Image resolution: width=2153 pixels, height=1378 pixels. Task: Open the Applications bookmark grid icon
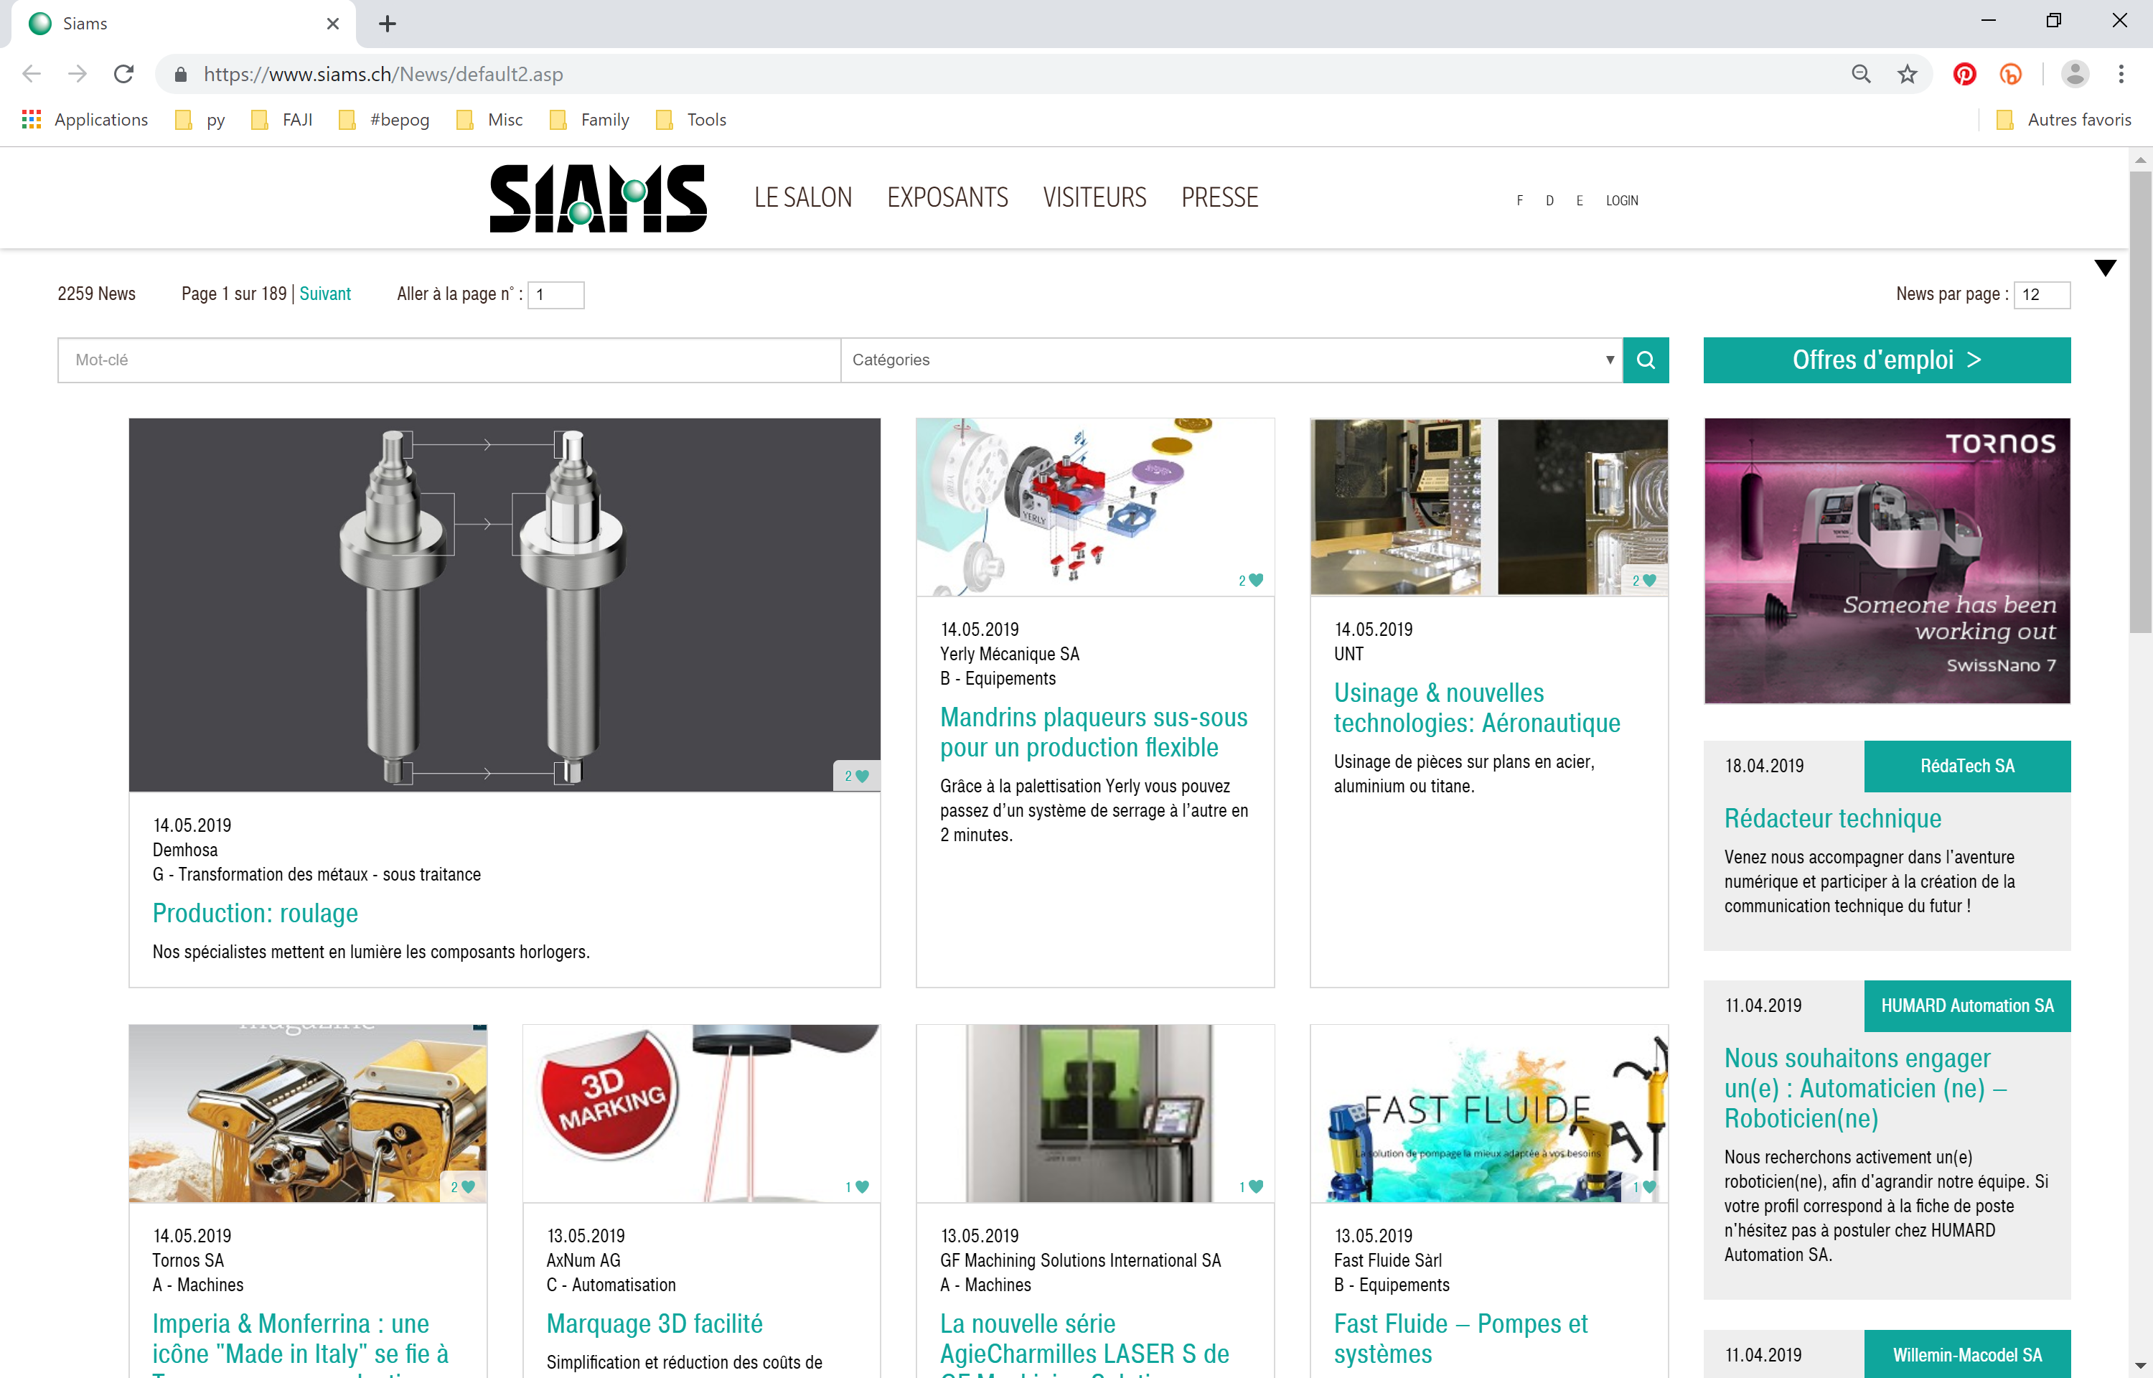(x=32, y=120)
